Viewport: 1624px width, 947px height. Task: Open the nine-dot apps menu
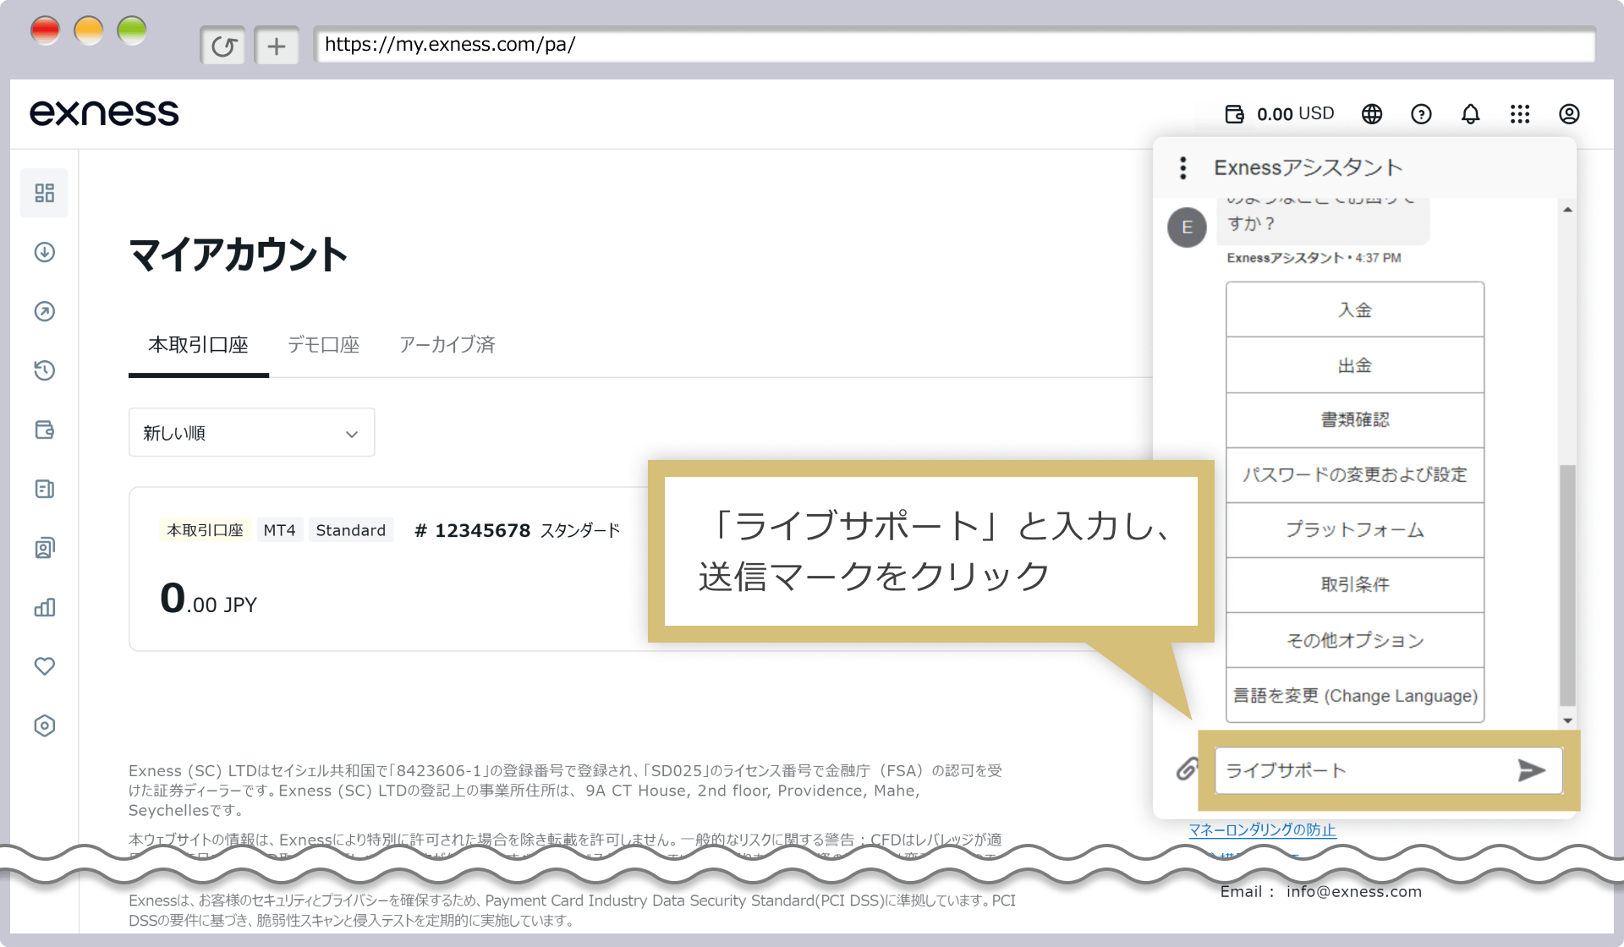coord(1520,114)
